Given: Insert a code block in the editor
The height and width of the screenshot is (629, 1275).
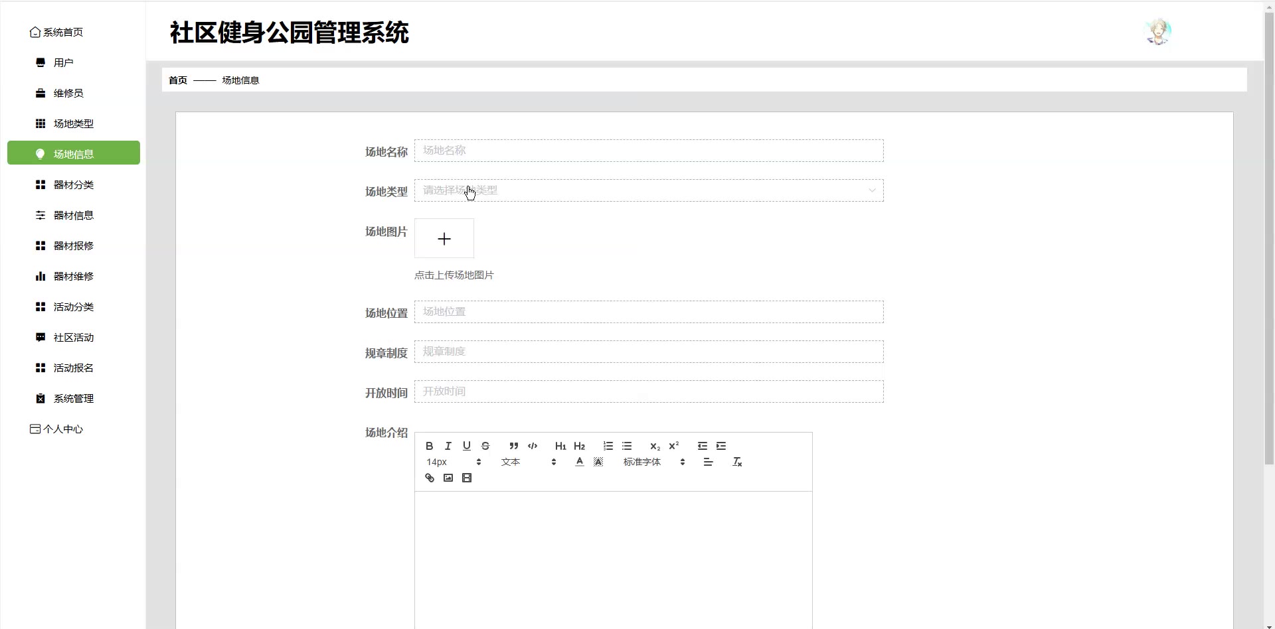Looking at the screenshot, I should point(533,446).
